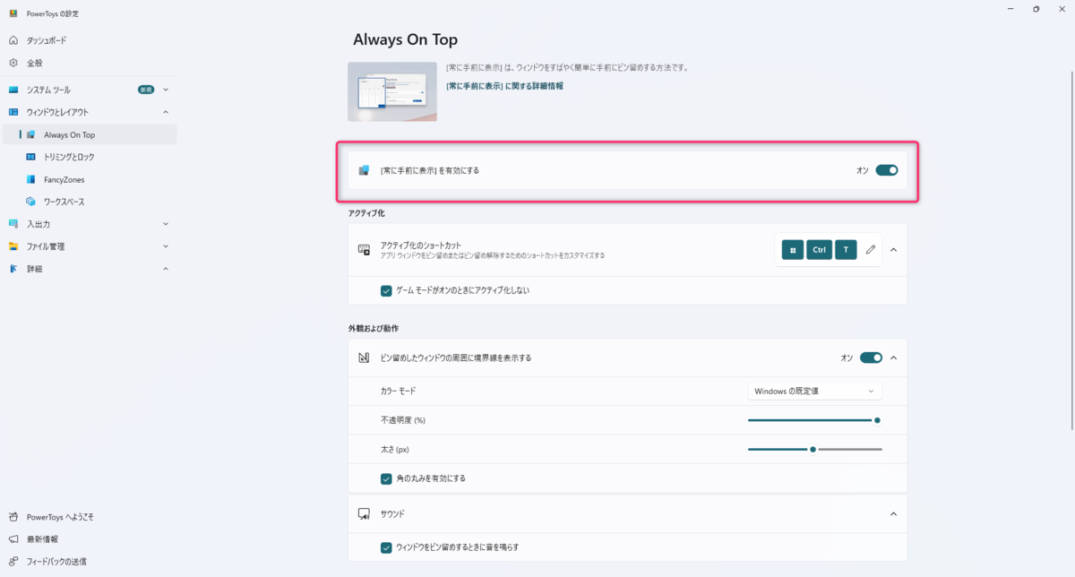Image resolution: width=1075 pixels, height=577 pixels.
Task: Click the ワークスペース sidebar icon
Action: [x=31, y=202]
